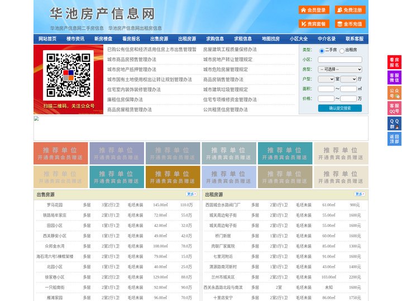Viewport: 402px width, 301px height.
Task: Click the light-blue 推荐单位 tile
Action: pyautogui.click(x=229, y=177)
